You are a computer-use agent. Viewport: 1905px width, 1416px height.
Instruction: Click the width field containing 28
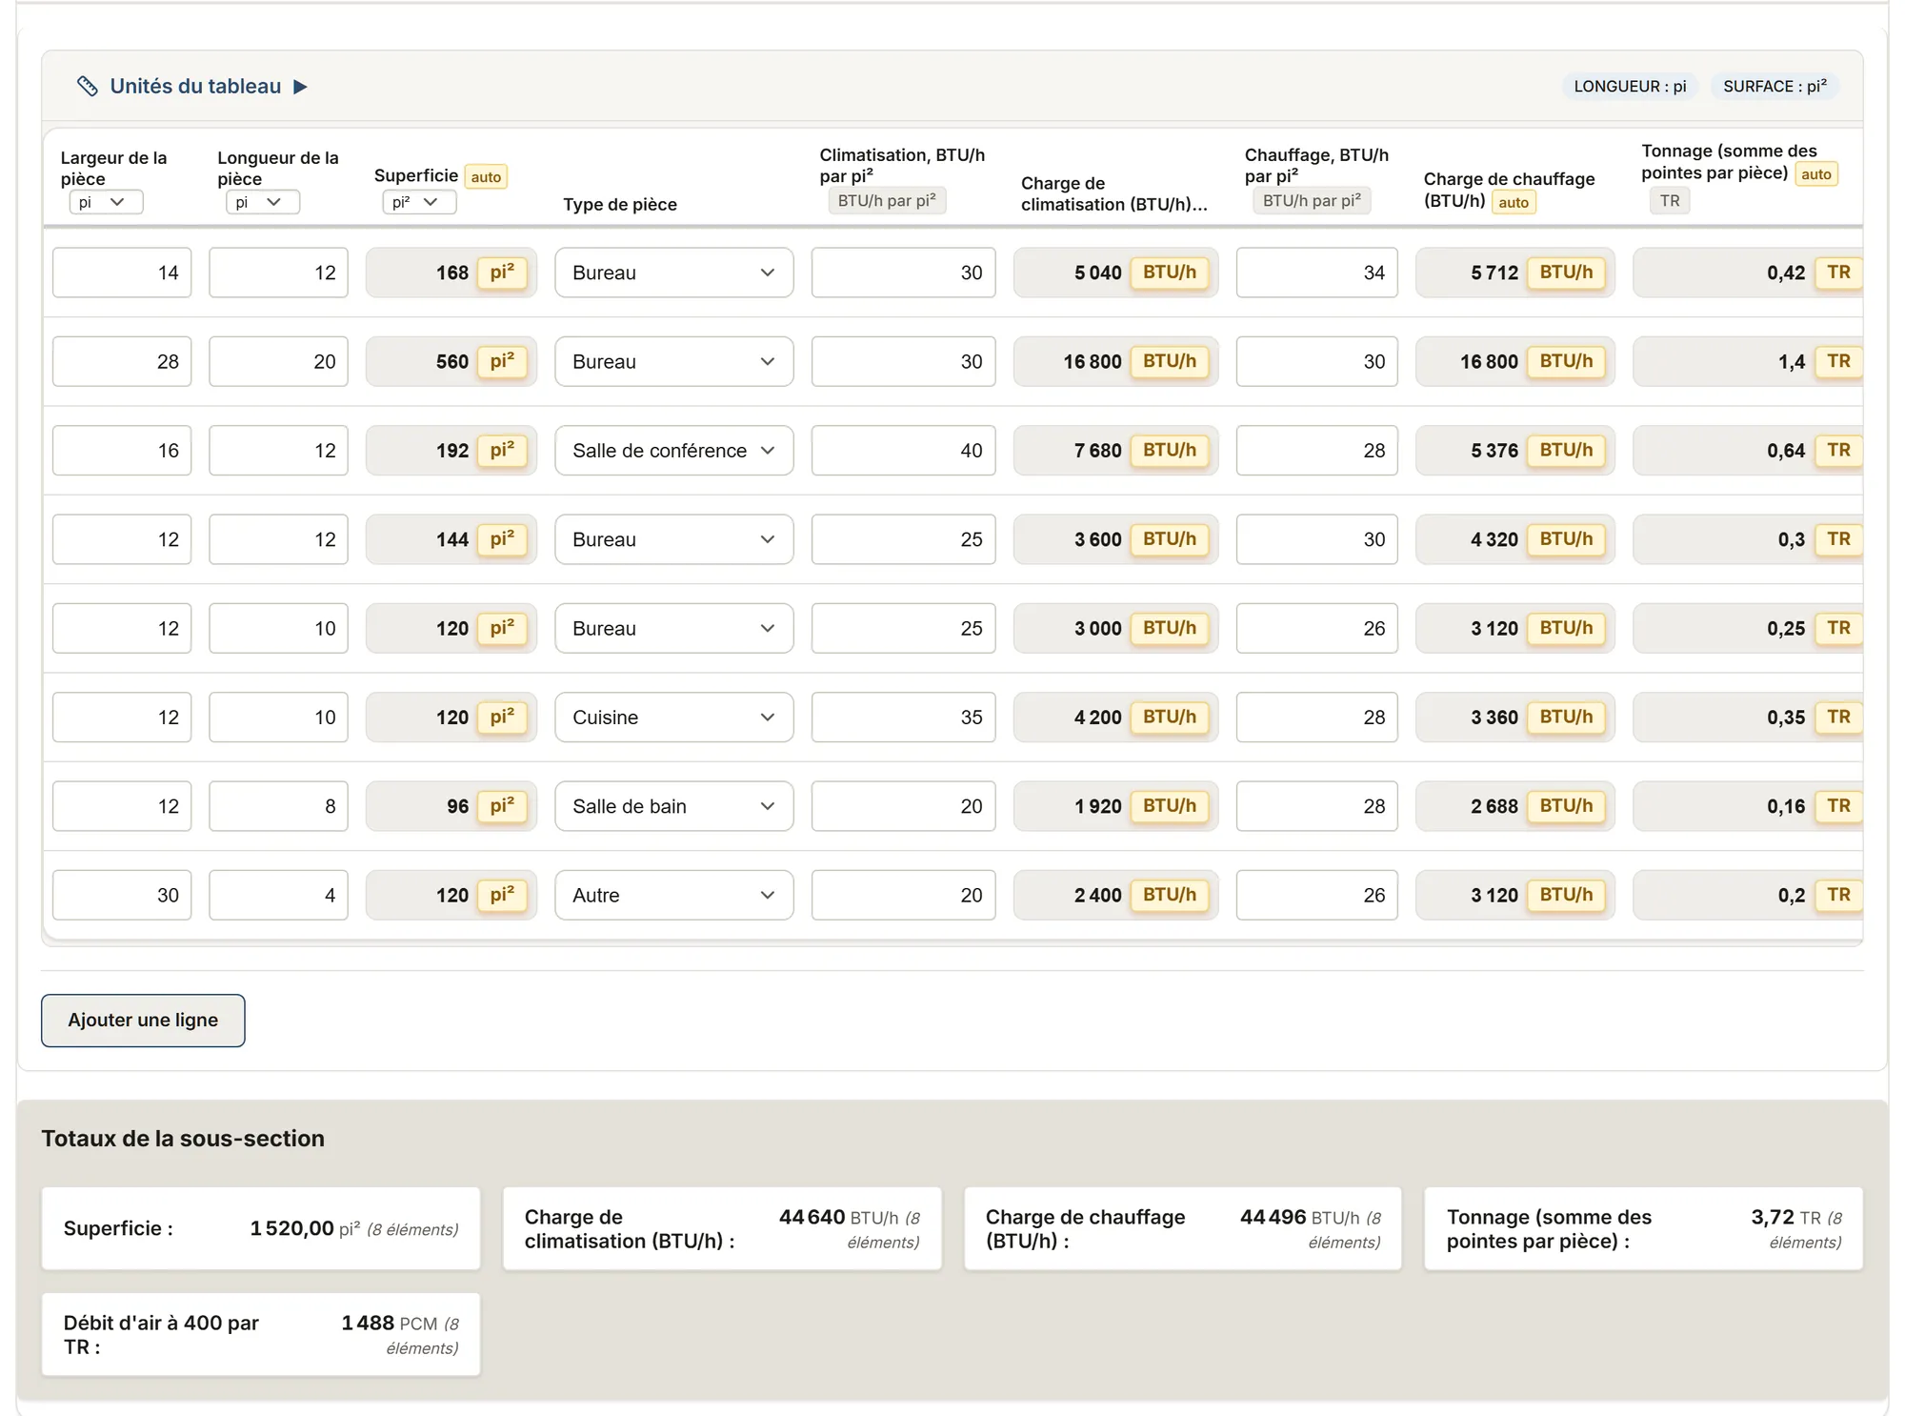click(x=122, y=361)
